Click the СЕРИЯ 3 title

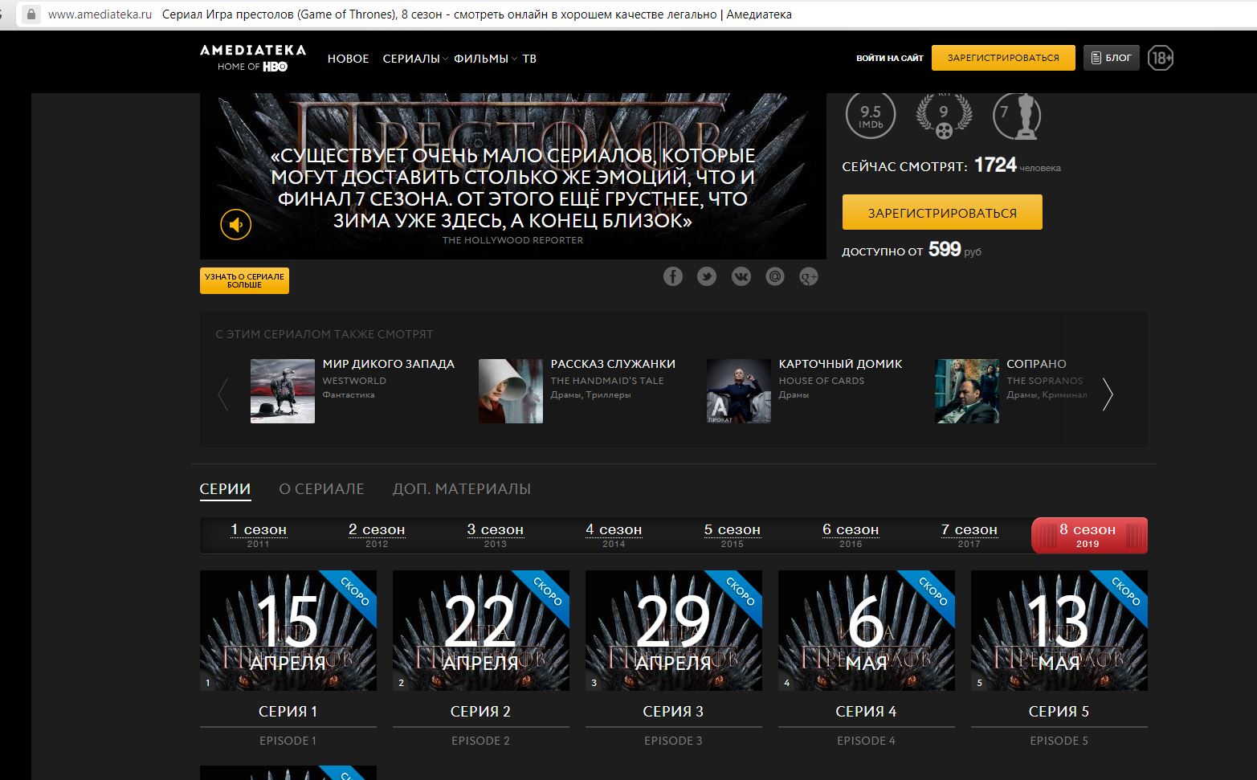674,711
